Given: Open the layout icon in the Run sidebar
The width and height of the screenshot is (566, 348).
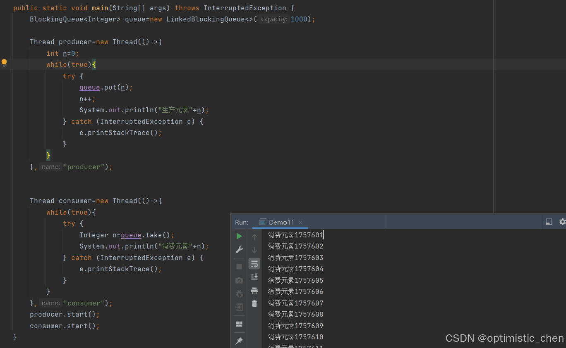Looking at the screenshot, I should coord(239,324).
